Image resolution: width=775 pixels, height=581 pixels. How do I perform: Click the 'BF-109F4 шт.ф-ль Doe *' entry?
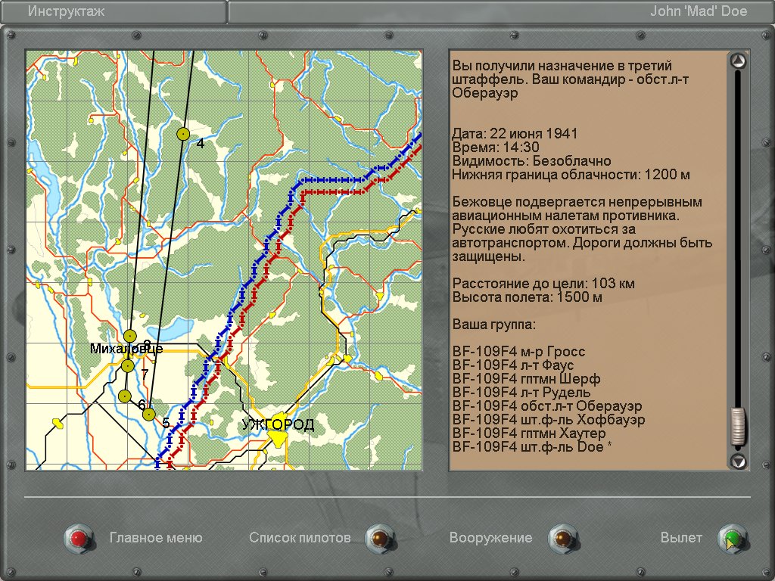click(x=531, y=447)
